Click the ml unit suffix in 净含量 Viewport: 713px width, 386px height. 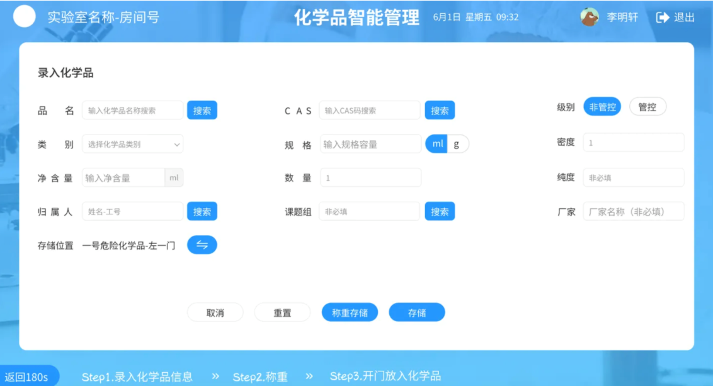coord(174,178)
